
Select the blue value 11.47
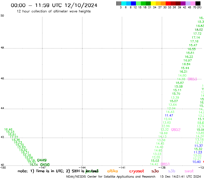(x=169, y=115)
